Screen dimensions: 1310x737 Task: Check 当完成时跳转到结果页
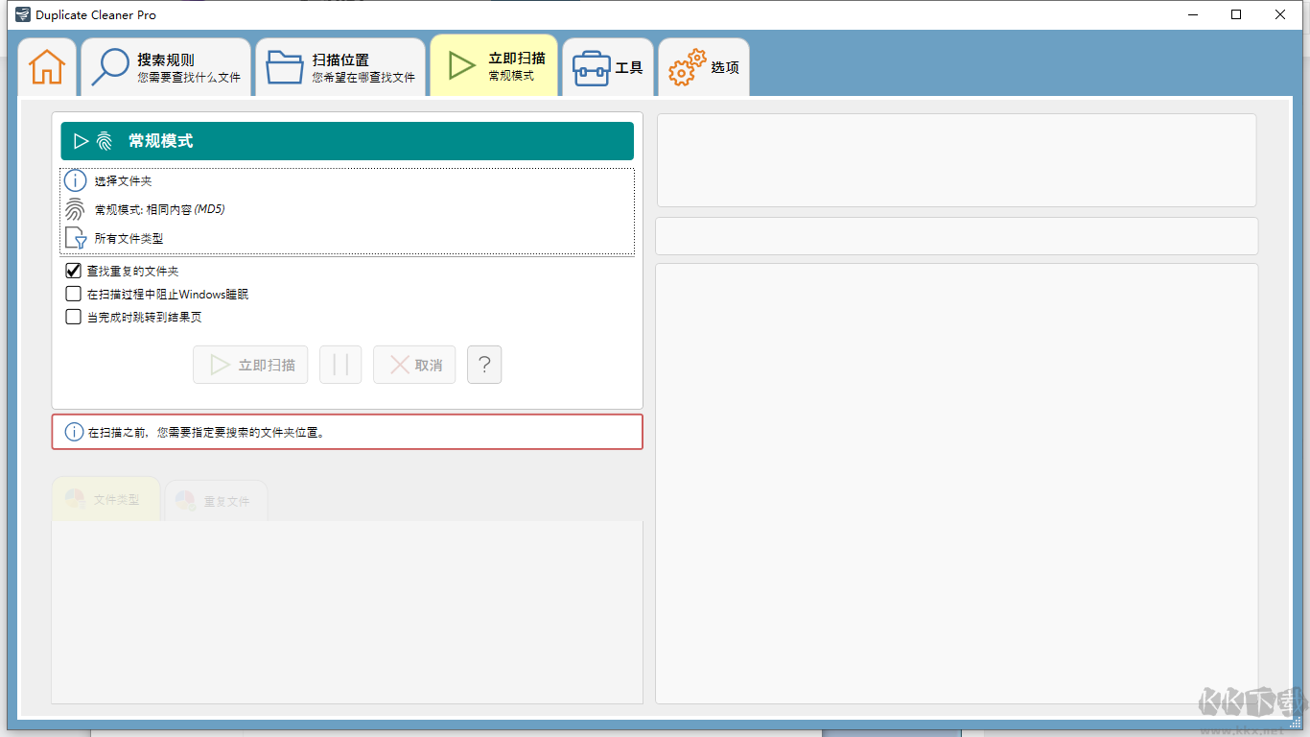pos(73,317)
